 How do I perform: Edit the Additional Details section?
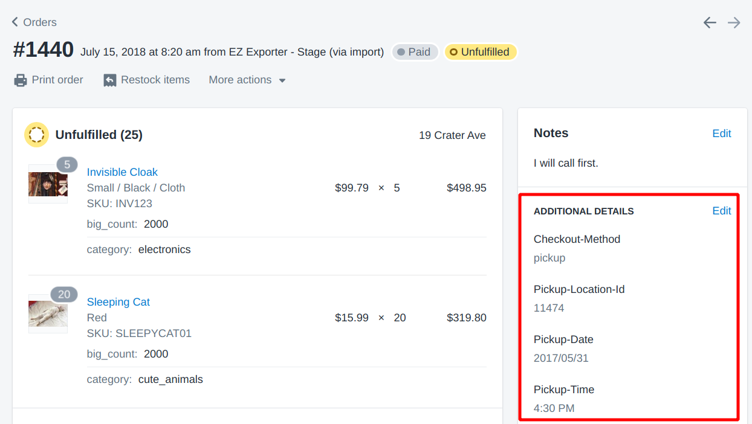click(722, 211)
